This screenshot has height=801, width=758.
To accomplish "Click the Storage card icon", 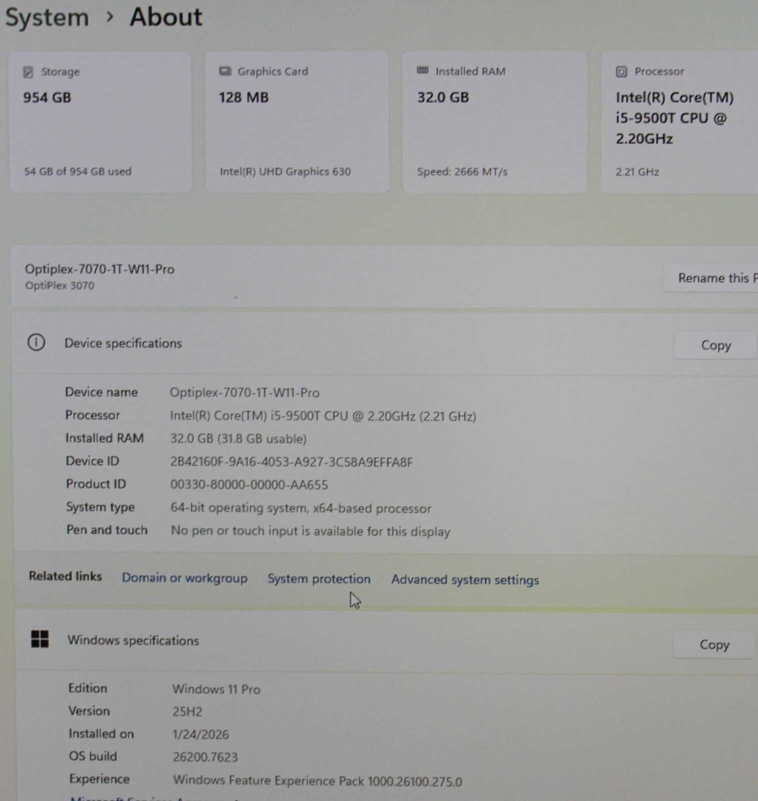I will click(28, 72).
